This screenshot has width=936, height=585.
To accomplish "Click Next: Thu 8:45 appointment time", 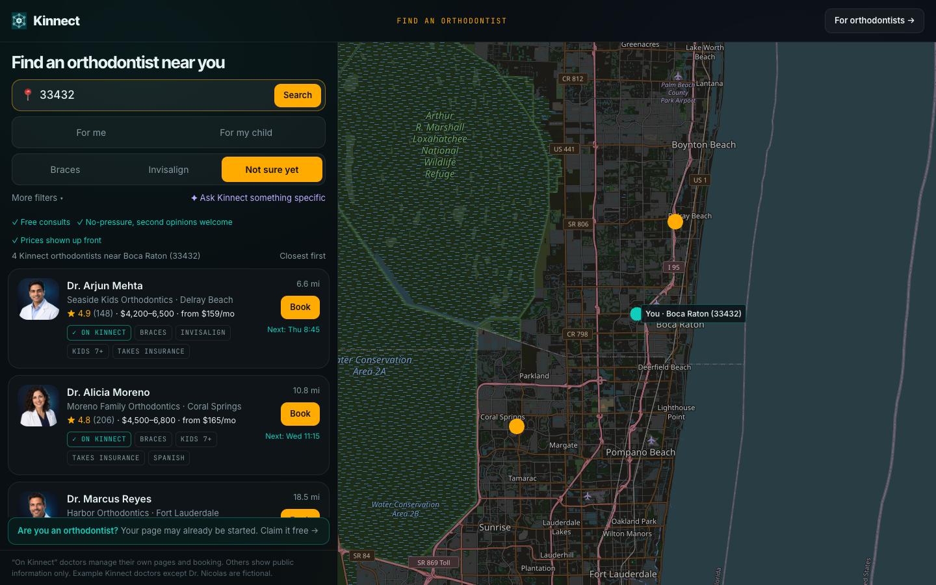I will coord(293,330).
